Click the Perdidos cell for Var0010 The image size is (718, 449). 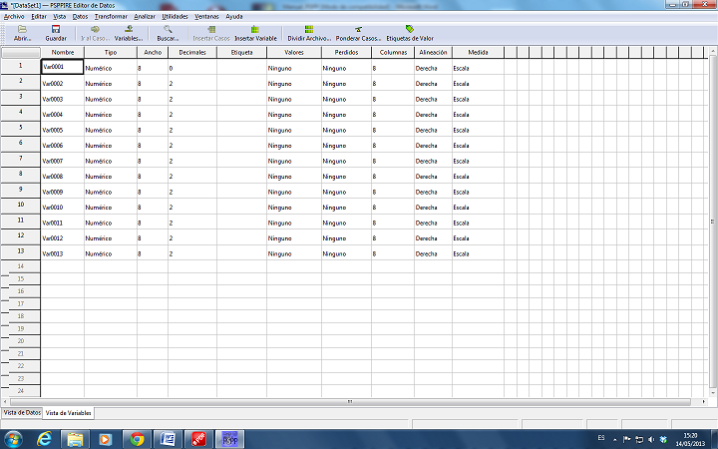tap(346, 208)
